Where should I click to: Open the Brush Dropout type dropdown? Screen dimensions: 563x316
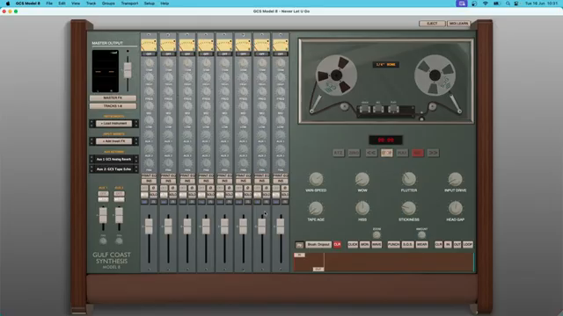coord(318,245)
